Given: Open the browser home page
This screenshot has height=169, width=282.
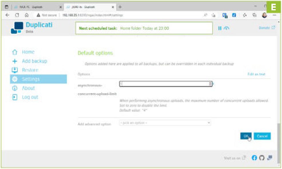Looking at the screenshot, I should [27, 15].
